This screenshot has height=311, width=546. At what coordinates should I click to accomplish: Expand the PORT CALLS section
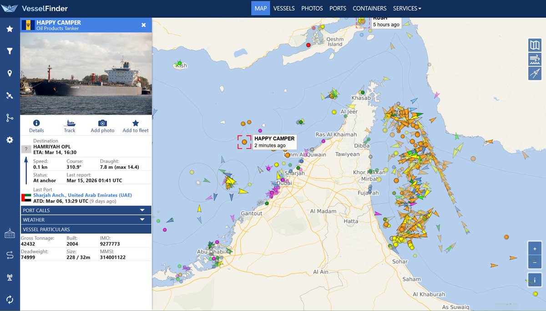(x=86, y=210)
